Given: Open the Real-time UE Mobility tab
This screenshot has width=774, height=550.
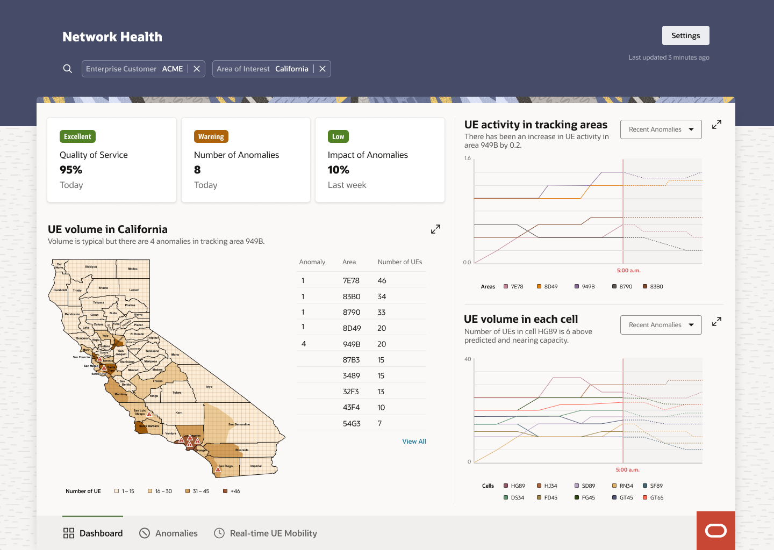Looking at the screenshot, I should (x=266, y=533).
